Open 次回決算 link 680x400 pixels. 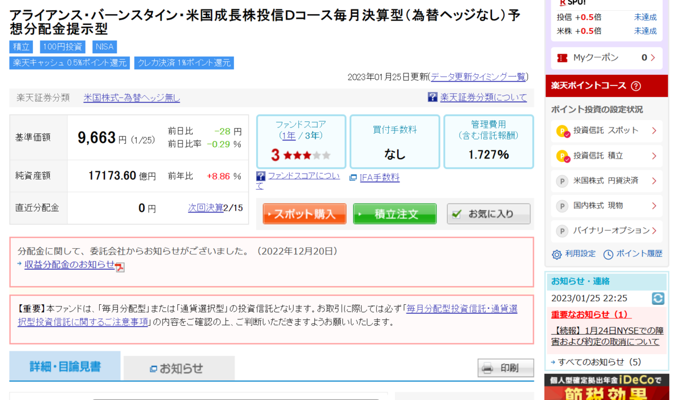point(206,208)
